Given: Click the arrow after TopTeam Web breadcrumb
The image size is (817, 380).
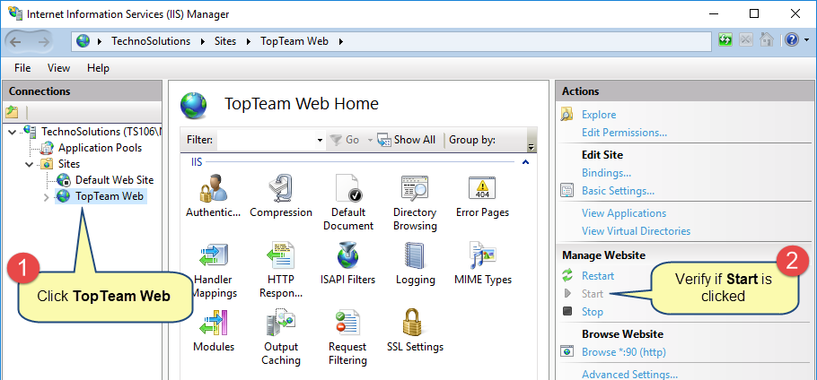Looking at the screenshot, I should 341,41.
